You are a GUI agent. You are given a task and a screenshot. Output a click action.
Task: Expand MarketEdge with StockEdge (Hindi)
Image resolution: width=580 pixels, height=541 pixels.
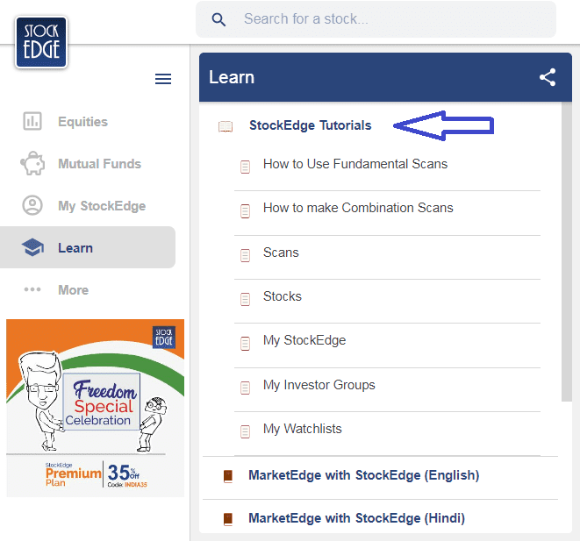coord(356,518)
